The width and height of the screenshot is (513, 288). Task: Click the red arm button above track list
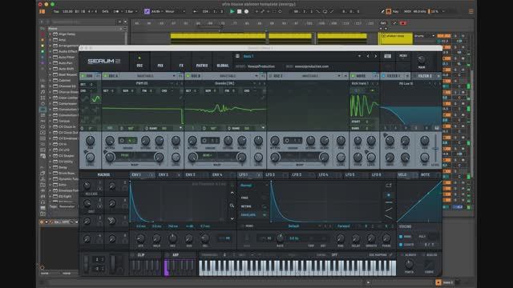click(403, 23)
